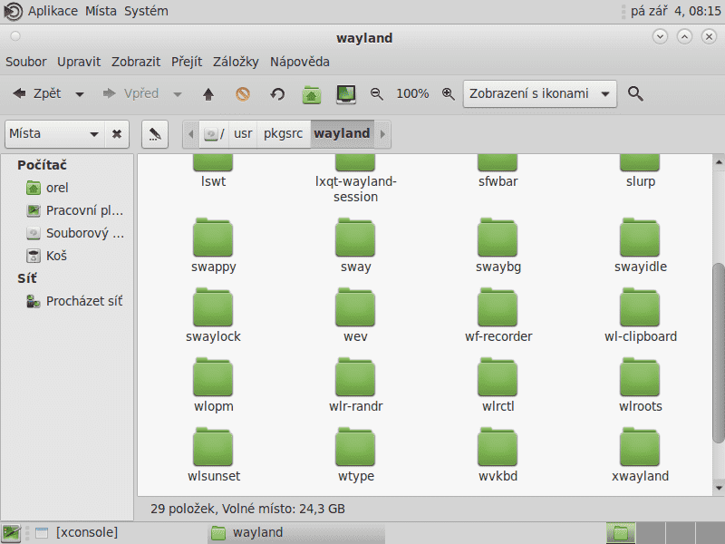
Task: Click the vertical scrollbar thumb
Action: (x=719, y=353)
